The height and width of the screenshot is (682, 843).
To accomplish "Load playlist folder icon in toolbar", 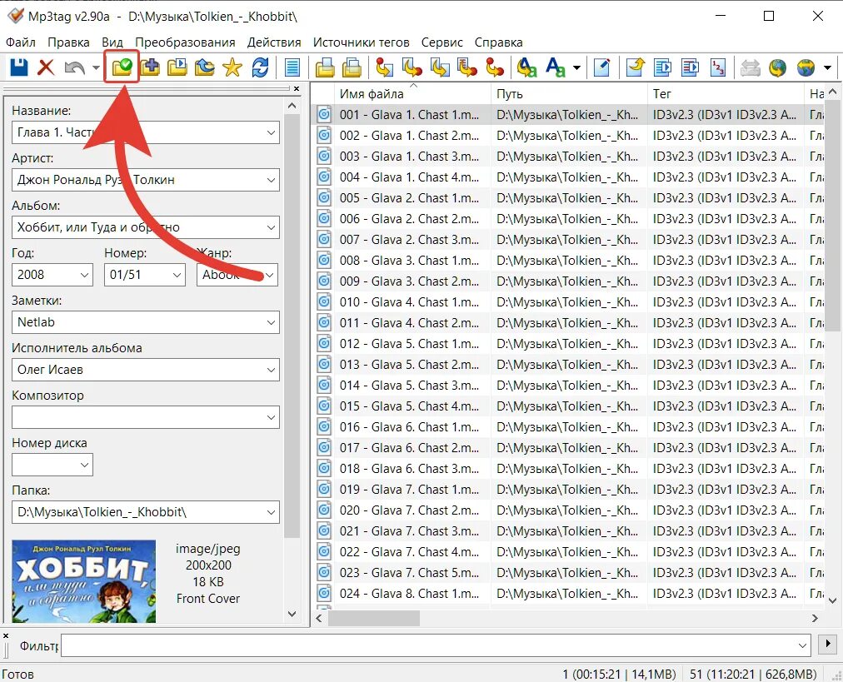I will [x=177, y=67].
